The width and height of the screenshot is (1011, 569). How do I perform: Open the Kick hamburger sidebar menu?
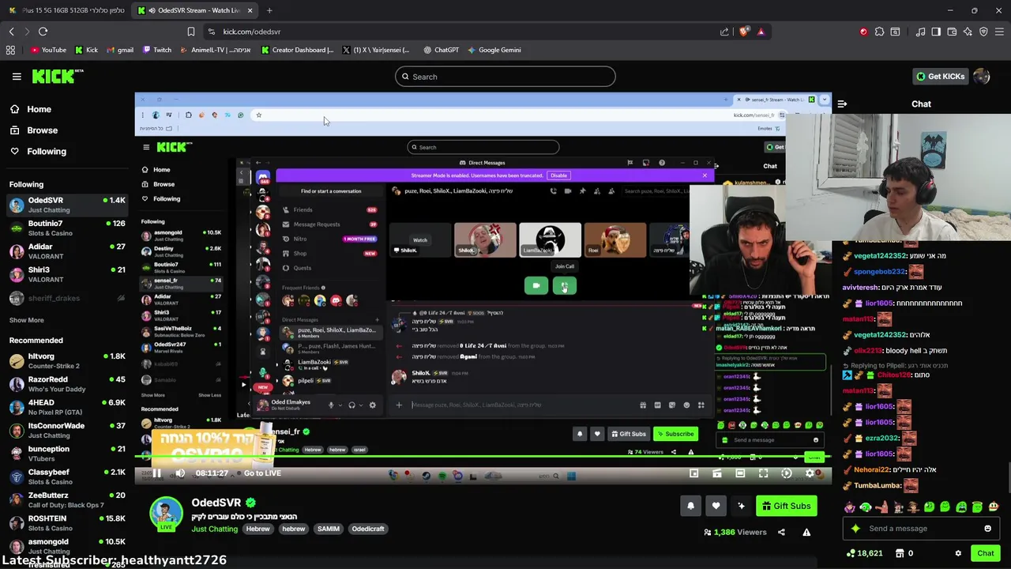[x=17, y=77]
